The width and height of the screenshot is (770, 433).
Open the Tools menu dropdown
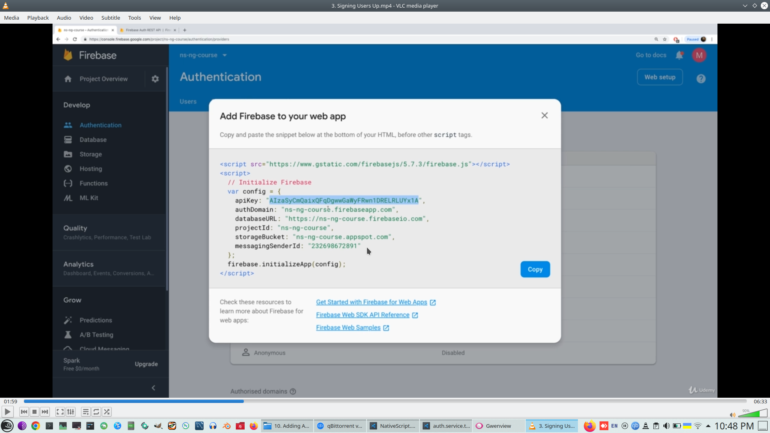tap(134, 18)
